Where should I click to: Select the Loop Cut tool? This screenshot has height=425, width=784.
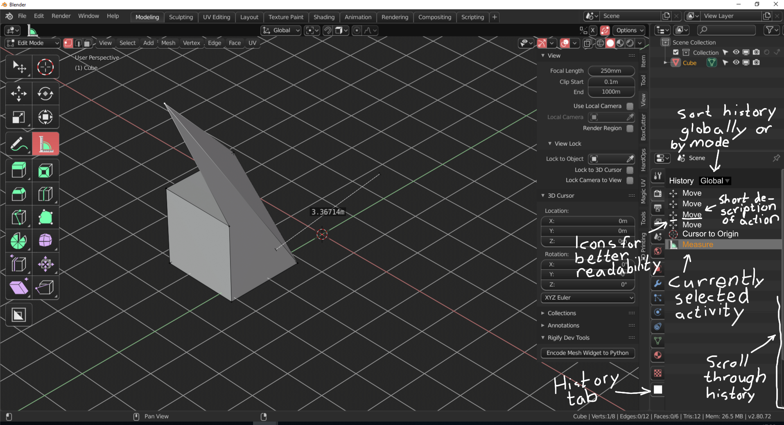[45, 194]
